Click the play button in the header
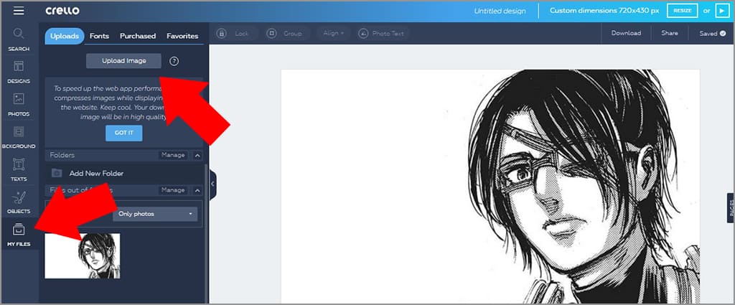 pyautogui.click(x=722, y=11)
